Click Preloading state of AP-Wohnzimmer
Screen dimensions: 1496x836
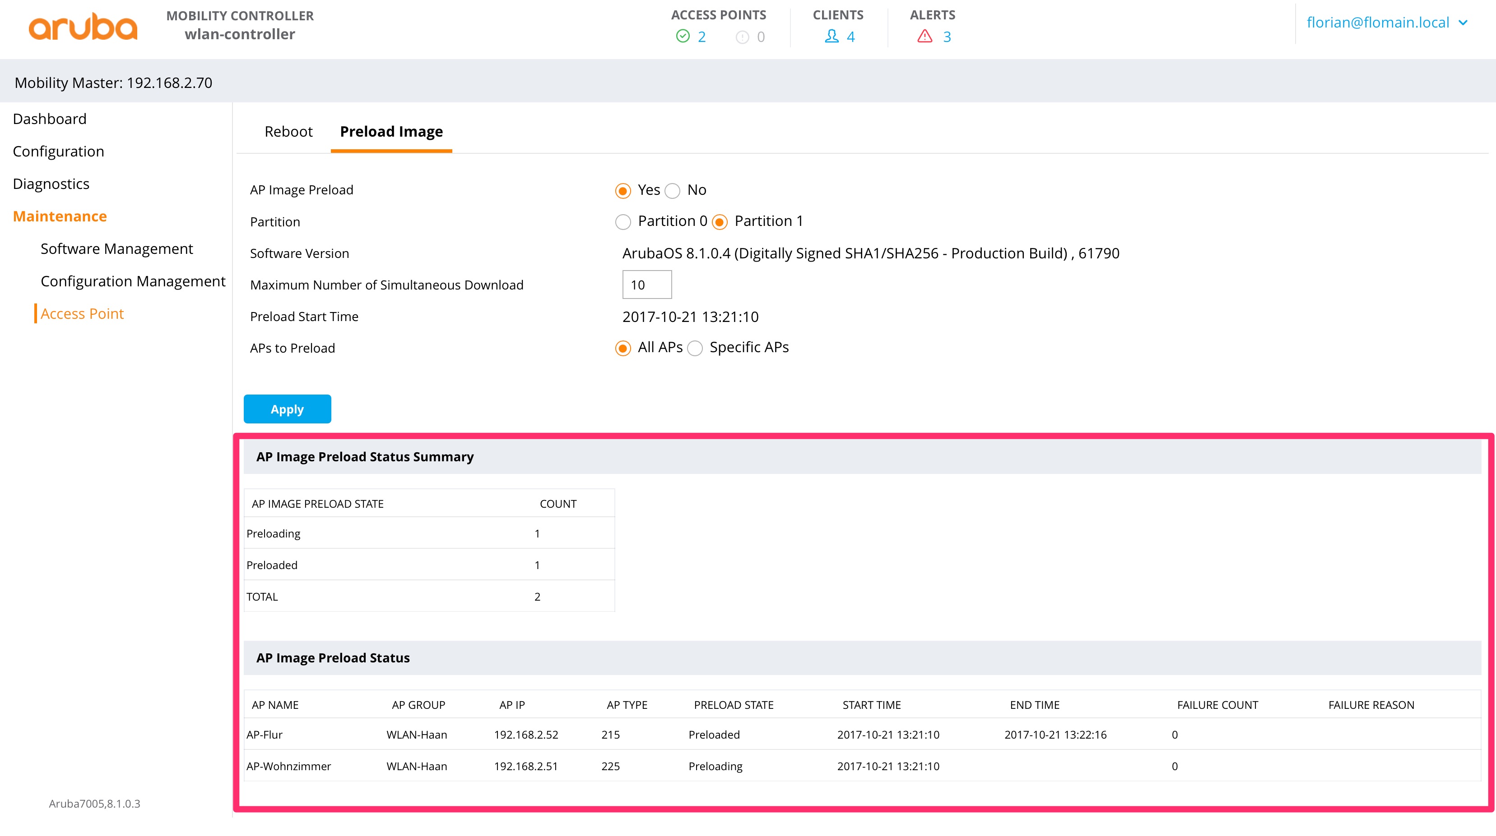coord(715,766)
